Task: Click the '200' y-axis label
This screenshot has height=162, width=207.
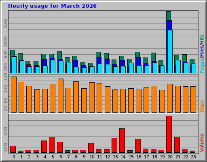Action: point(5,67)
